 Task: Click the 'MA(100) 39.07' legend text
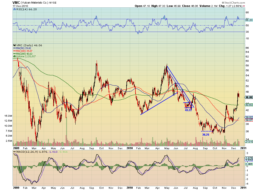24,51
